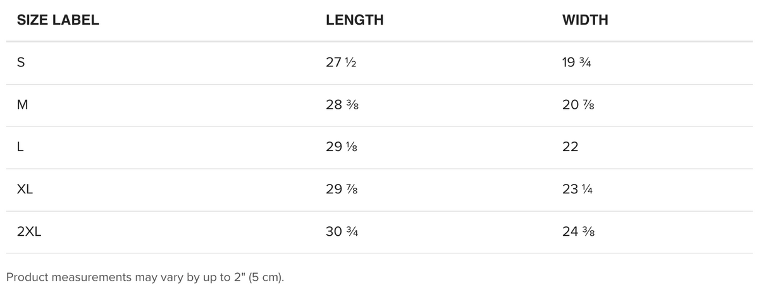Click the 29 ⅛ length value
The width and height of the screenshot is (759, 304).
343,147
